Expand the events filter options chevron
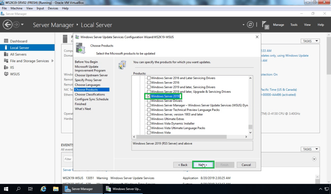 (314, 159)
